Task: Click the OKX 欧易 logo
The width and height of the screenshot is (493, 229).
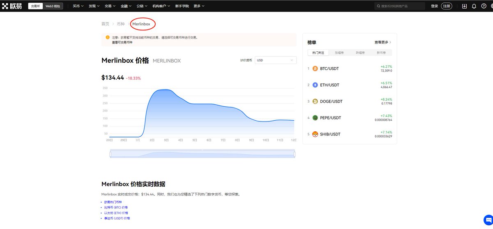Action: [x=12, y=6]
